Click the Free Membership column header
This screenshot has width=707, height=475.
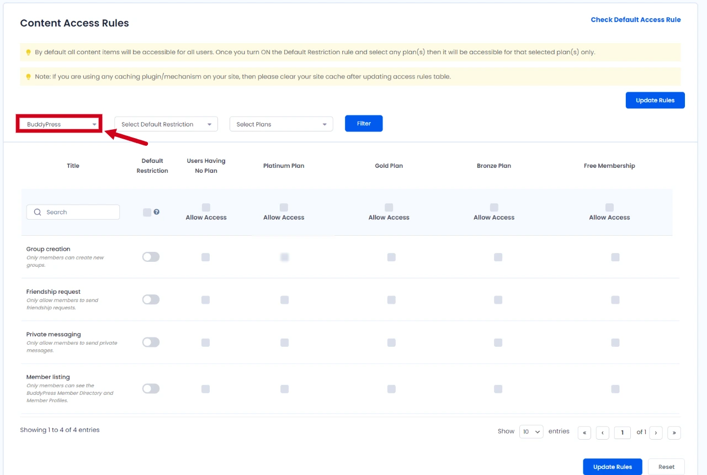pyautogui.click(x=609, y=166)
